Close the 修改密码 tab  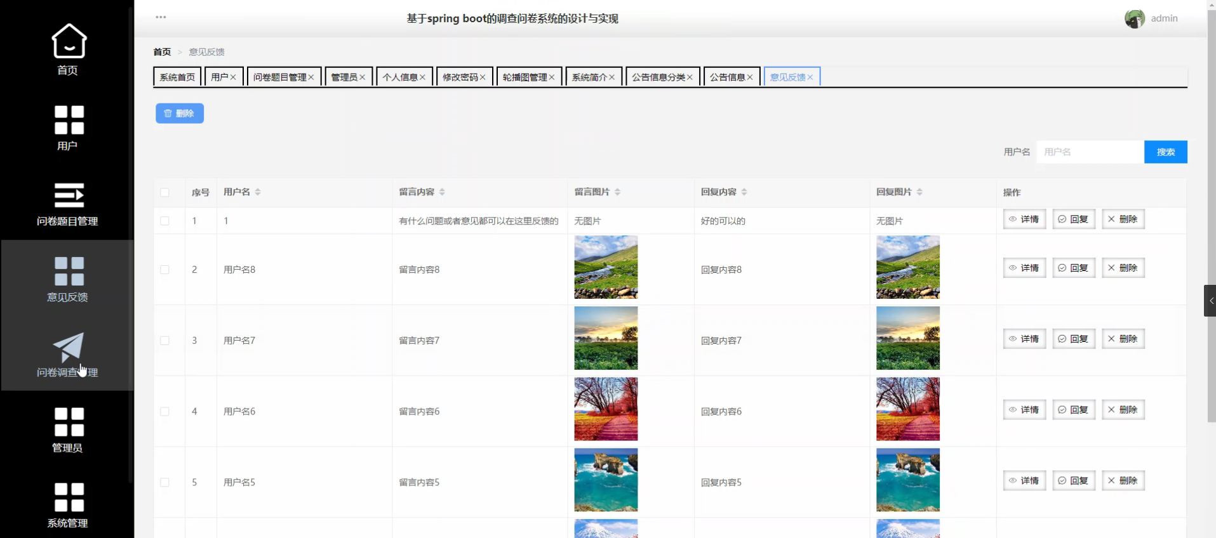click(x=483, y=77)
